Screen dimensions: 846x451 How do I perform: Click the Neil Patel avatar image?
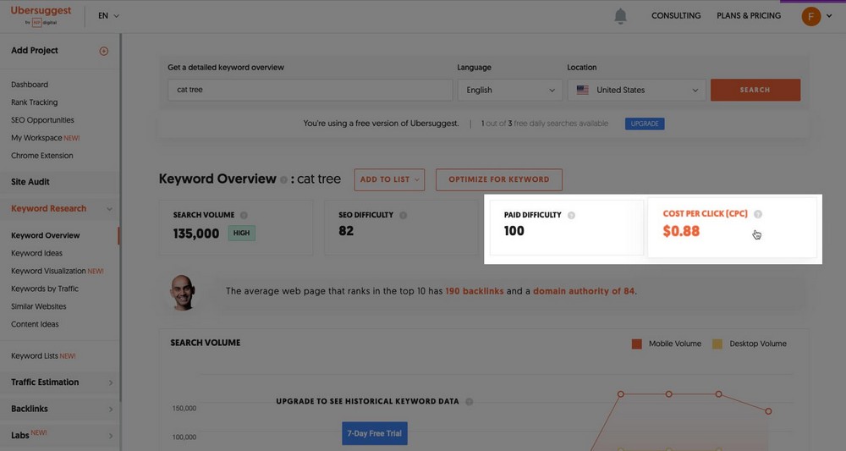click(x=183, y=293)
